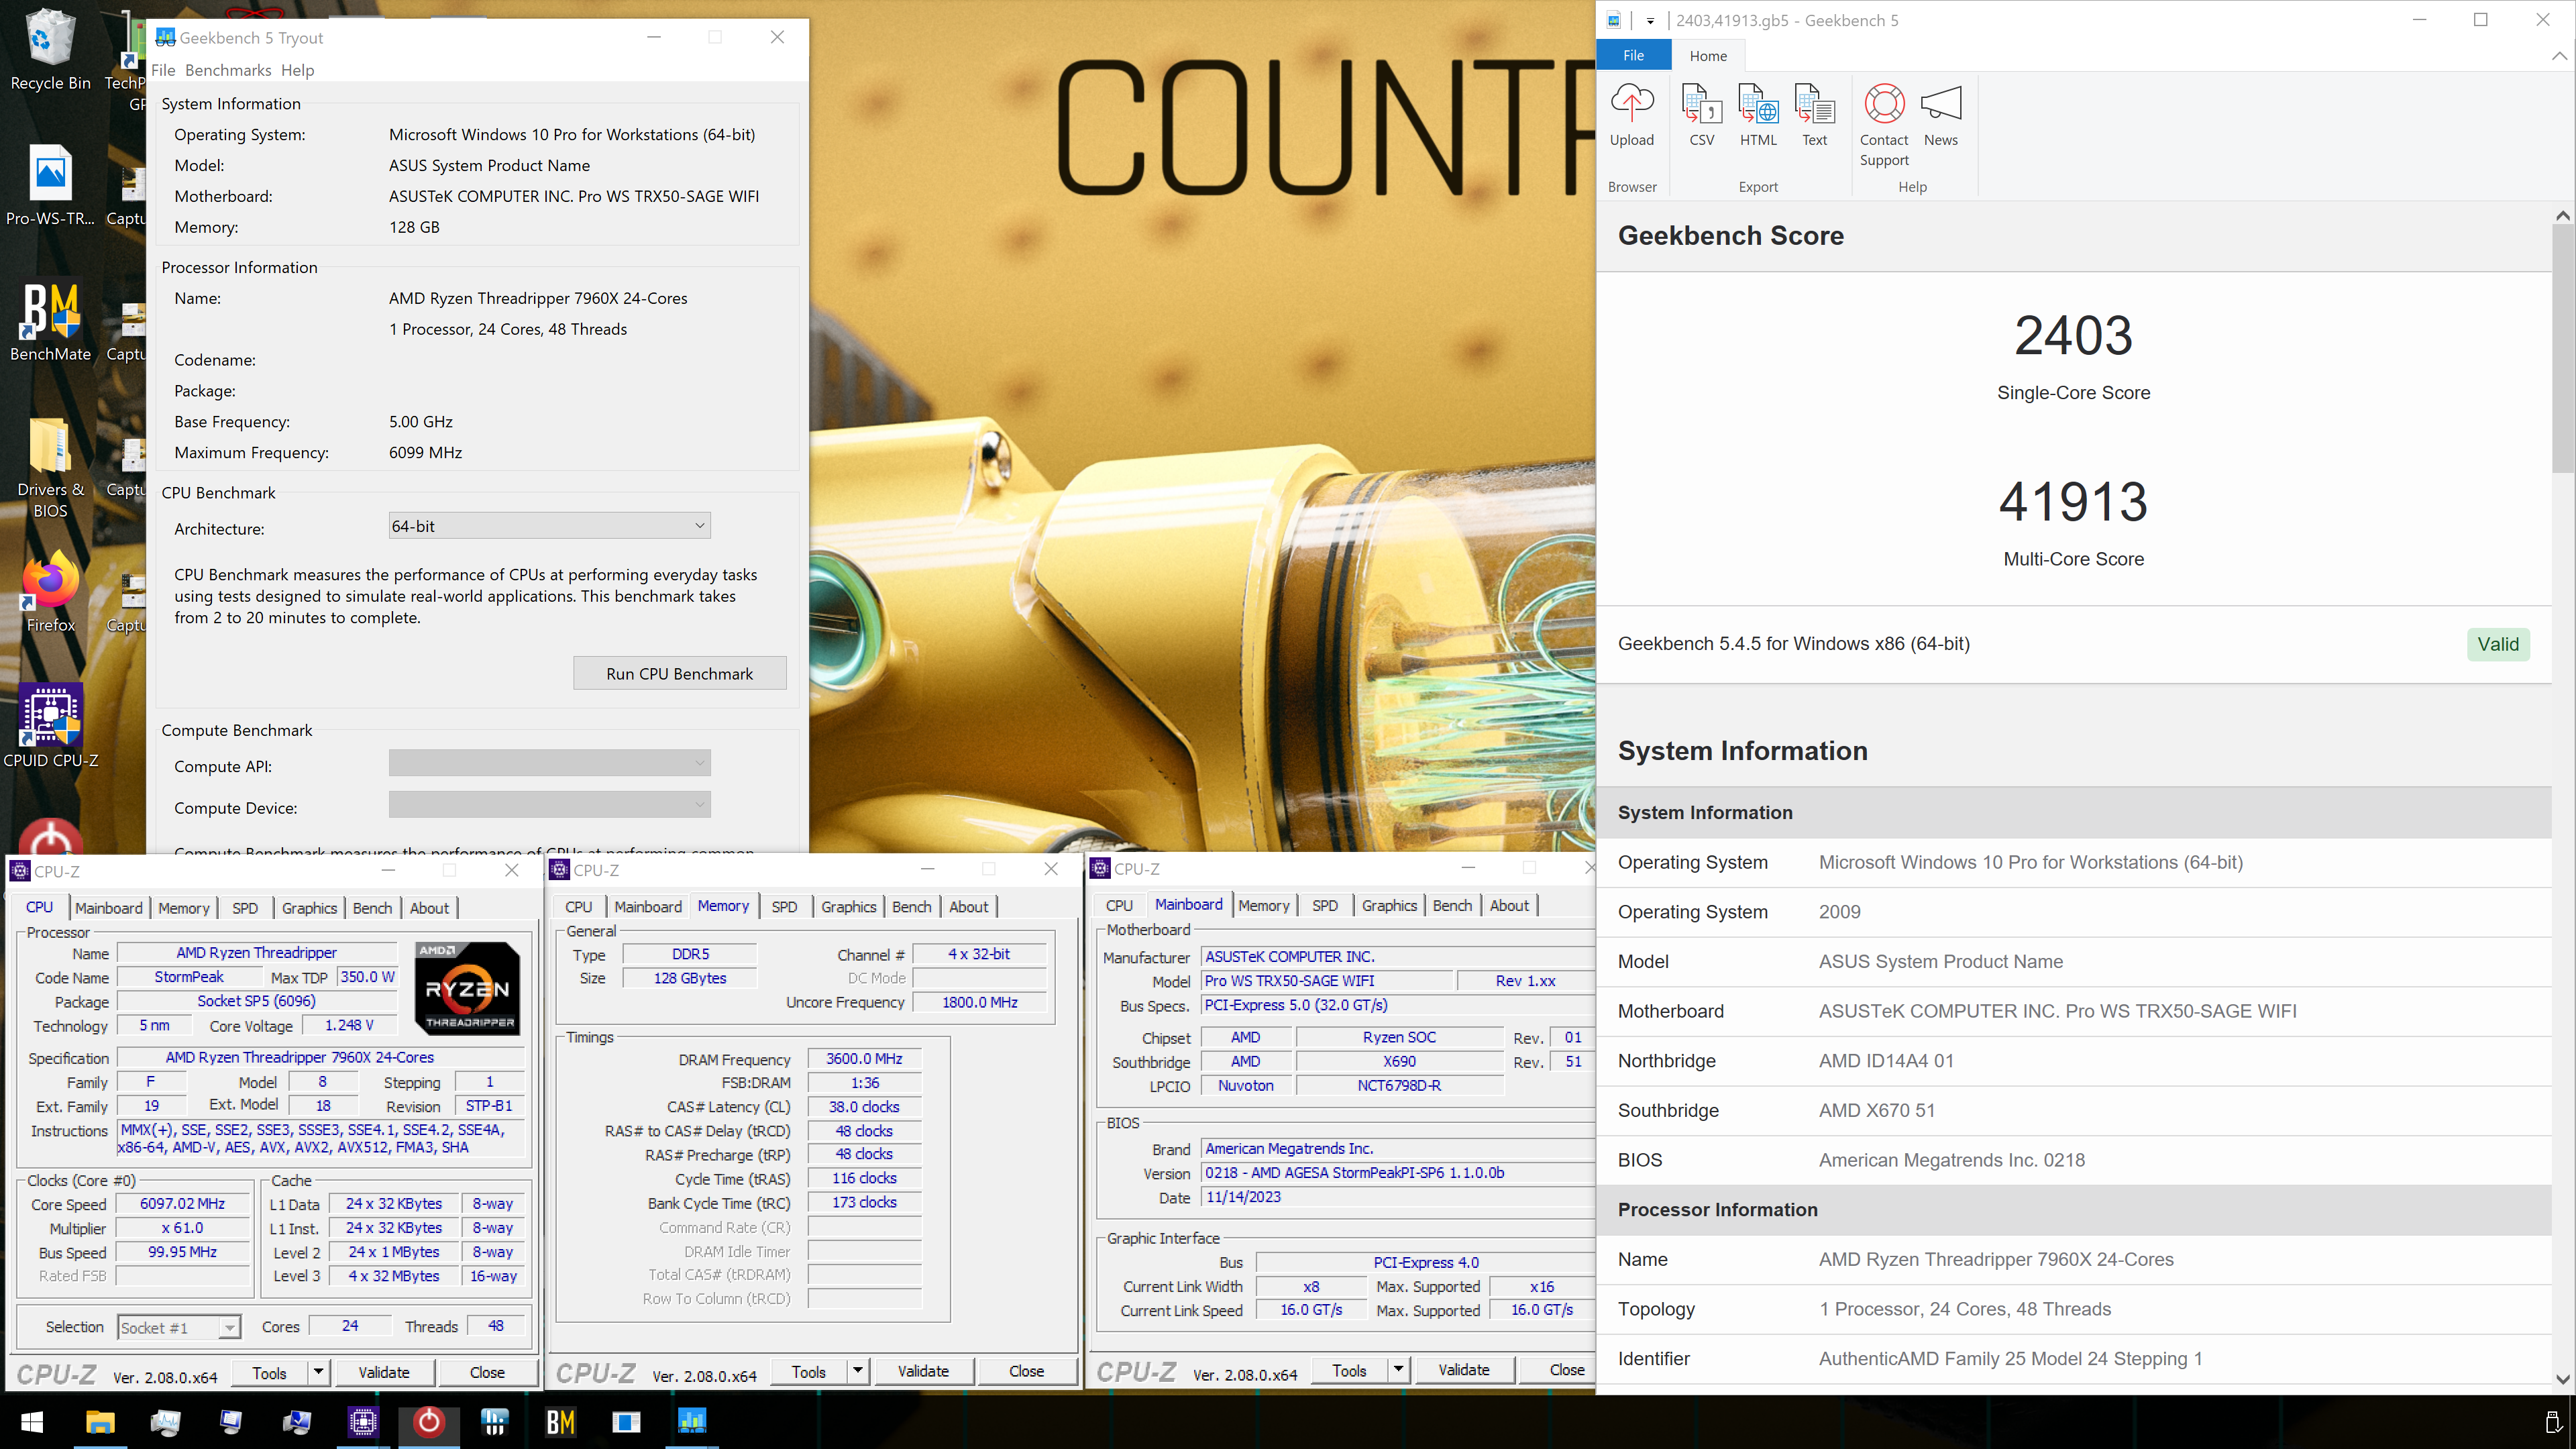The image size is (2576, 1449).
Task: Click Close in the first CPU-Z window
Action: [487, 1372]
